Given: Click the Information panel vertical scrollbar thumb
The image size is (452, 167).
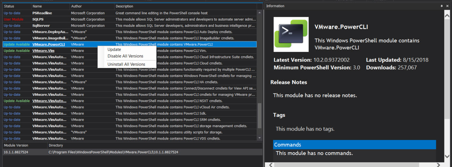Looking at the screenshot, I should point(447,69).
